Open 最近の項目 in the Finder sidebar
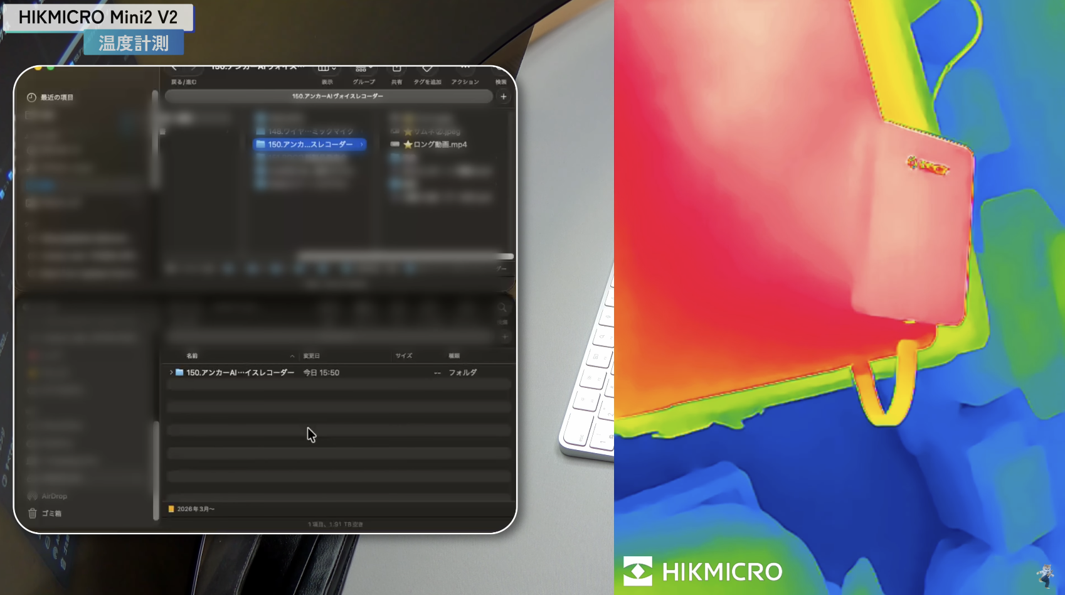 coord(56,97)
